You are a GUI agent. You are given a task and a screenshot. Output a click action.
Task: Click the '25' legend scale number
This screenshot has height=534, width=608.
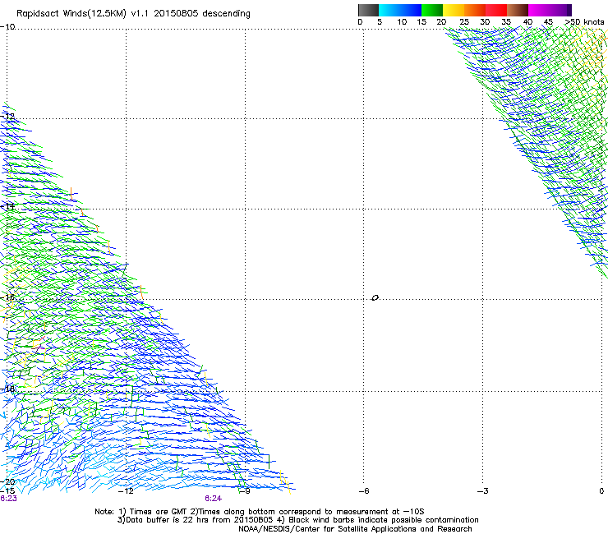click(464, 22)
